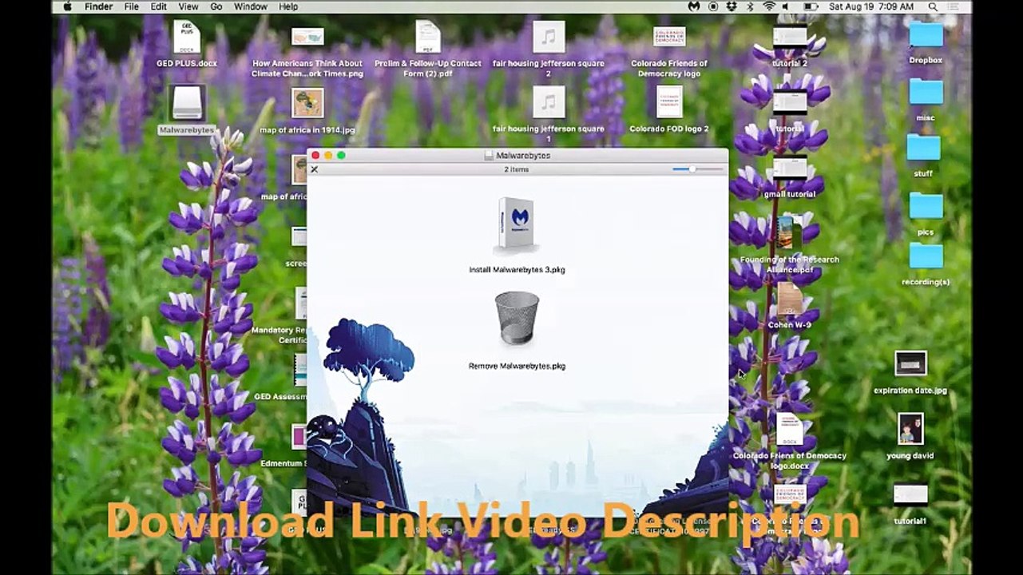Select Colorado Friends of Democracy logo file

669,37
